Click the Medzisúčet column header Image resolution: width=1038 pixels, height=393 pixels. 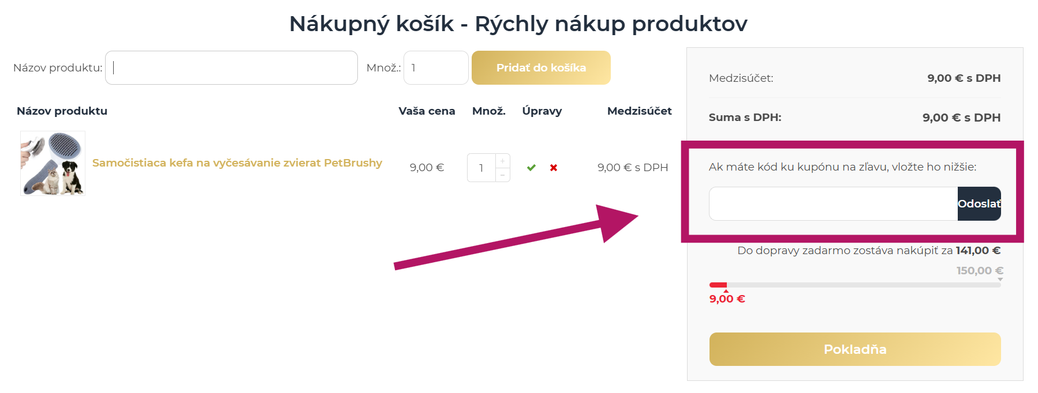pos(639,111)
